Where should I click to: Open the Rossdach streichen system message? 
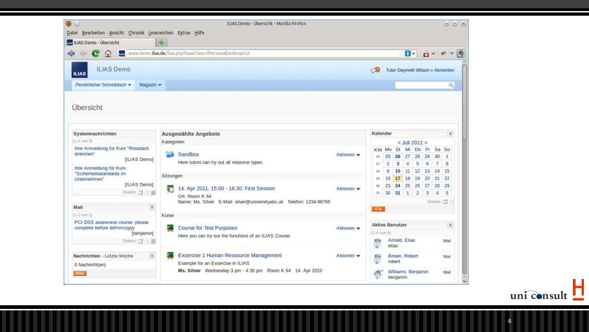click(x=112, y=151)
